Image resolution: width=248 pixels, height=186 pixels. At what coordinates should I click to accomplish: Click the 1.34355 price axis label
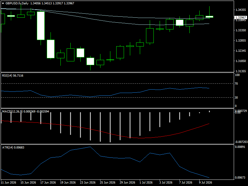point(241,10)
